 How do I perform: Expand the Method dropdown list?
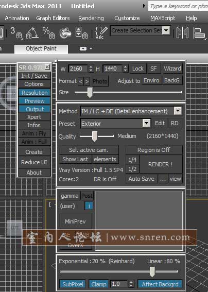tap(178, 111)
